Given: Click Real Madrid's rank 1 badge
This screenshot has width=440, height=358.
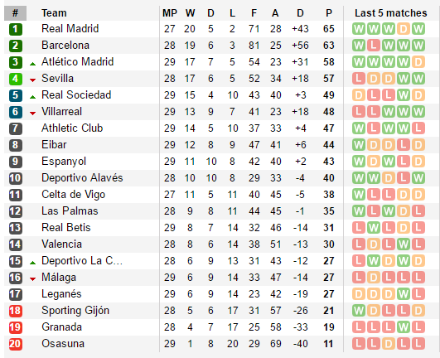Looking at the screenshot, I should coord(16,29).
